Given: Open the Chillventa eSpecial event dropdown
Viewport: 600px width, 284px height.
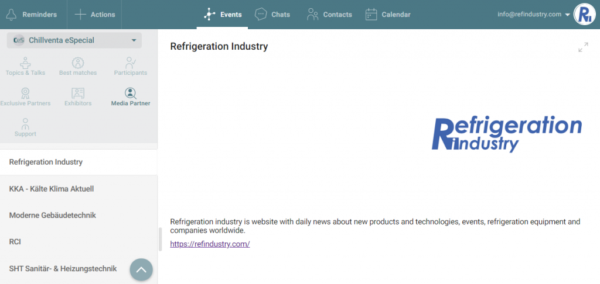Looking at the screenshot, I should coord(74,40).
